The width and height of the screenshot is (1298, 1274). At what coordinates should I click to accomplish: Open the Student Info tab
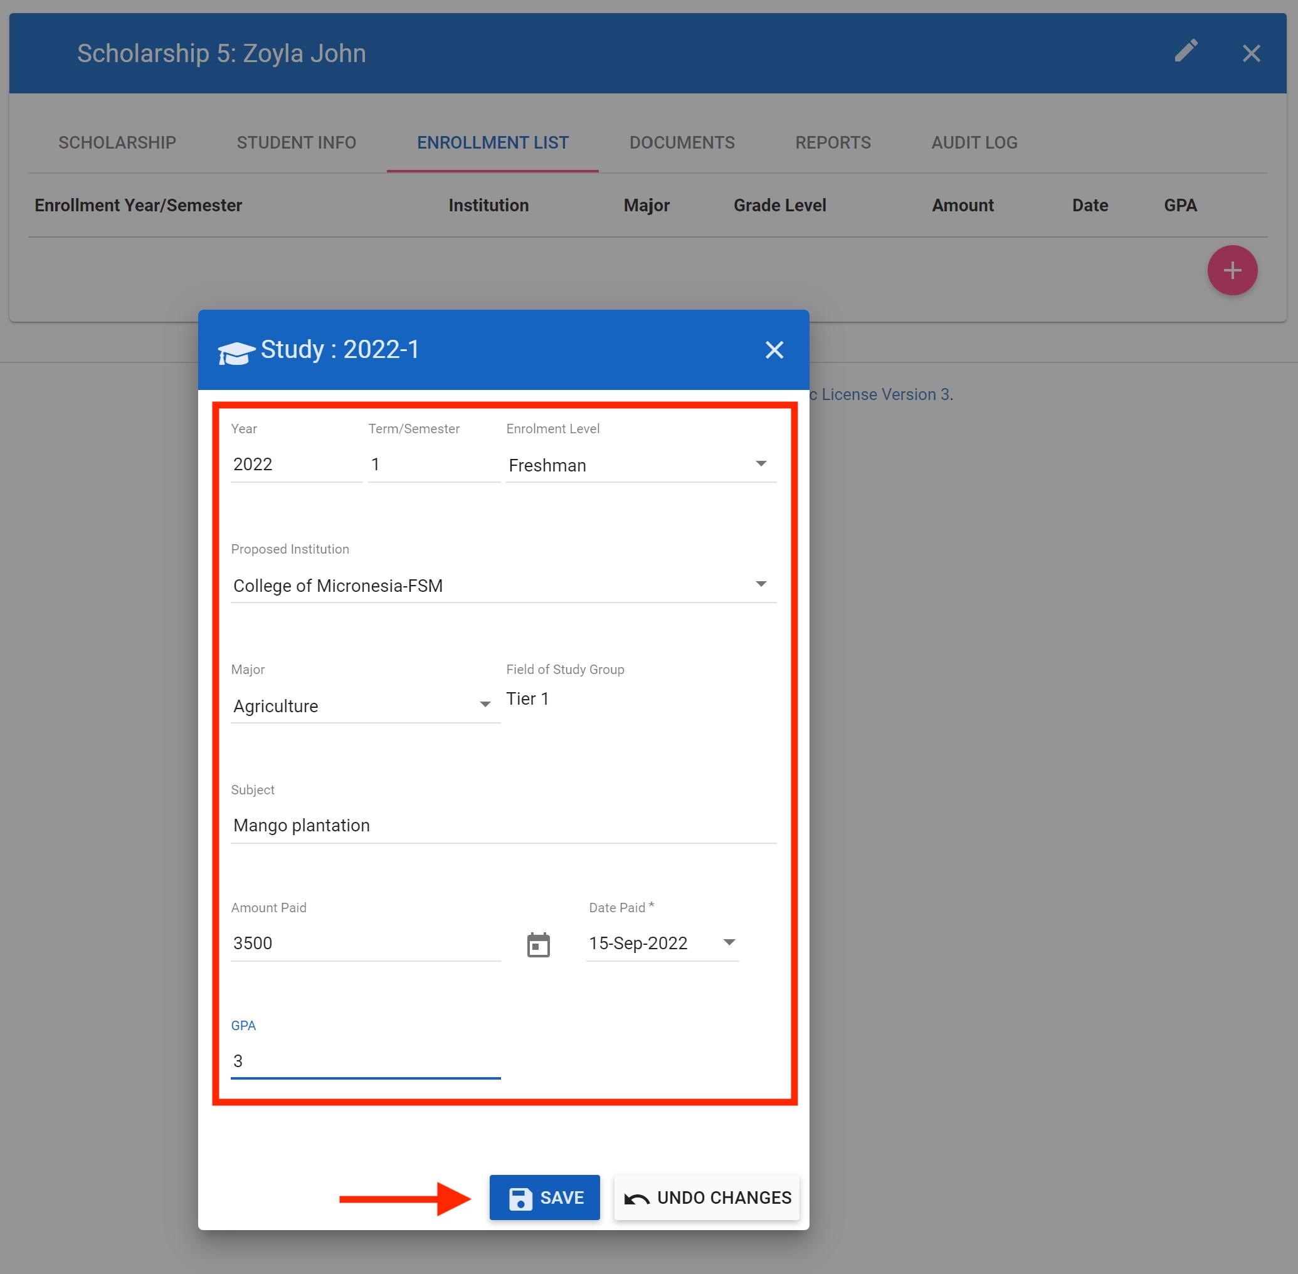tap(296, 142)
